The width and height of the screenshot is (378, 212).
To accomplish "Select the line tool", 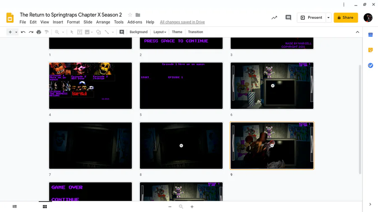I will [107, 32].
